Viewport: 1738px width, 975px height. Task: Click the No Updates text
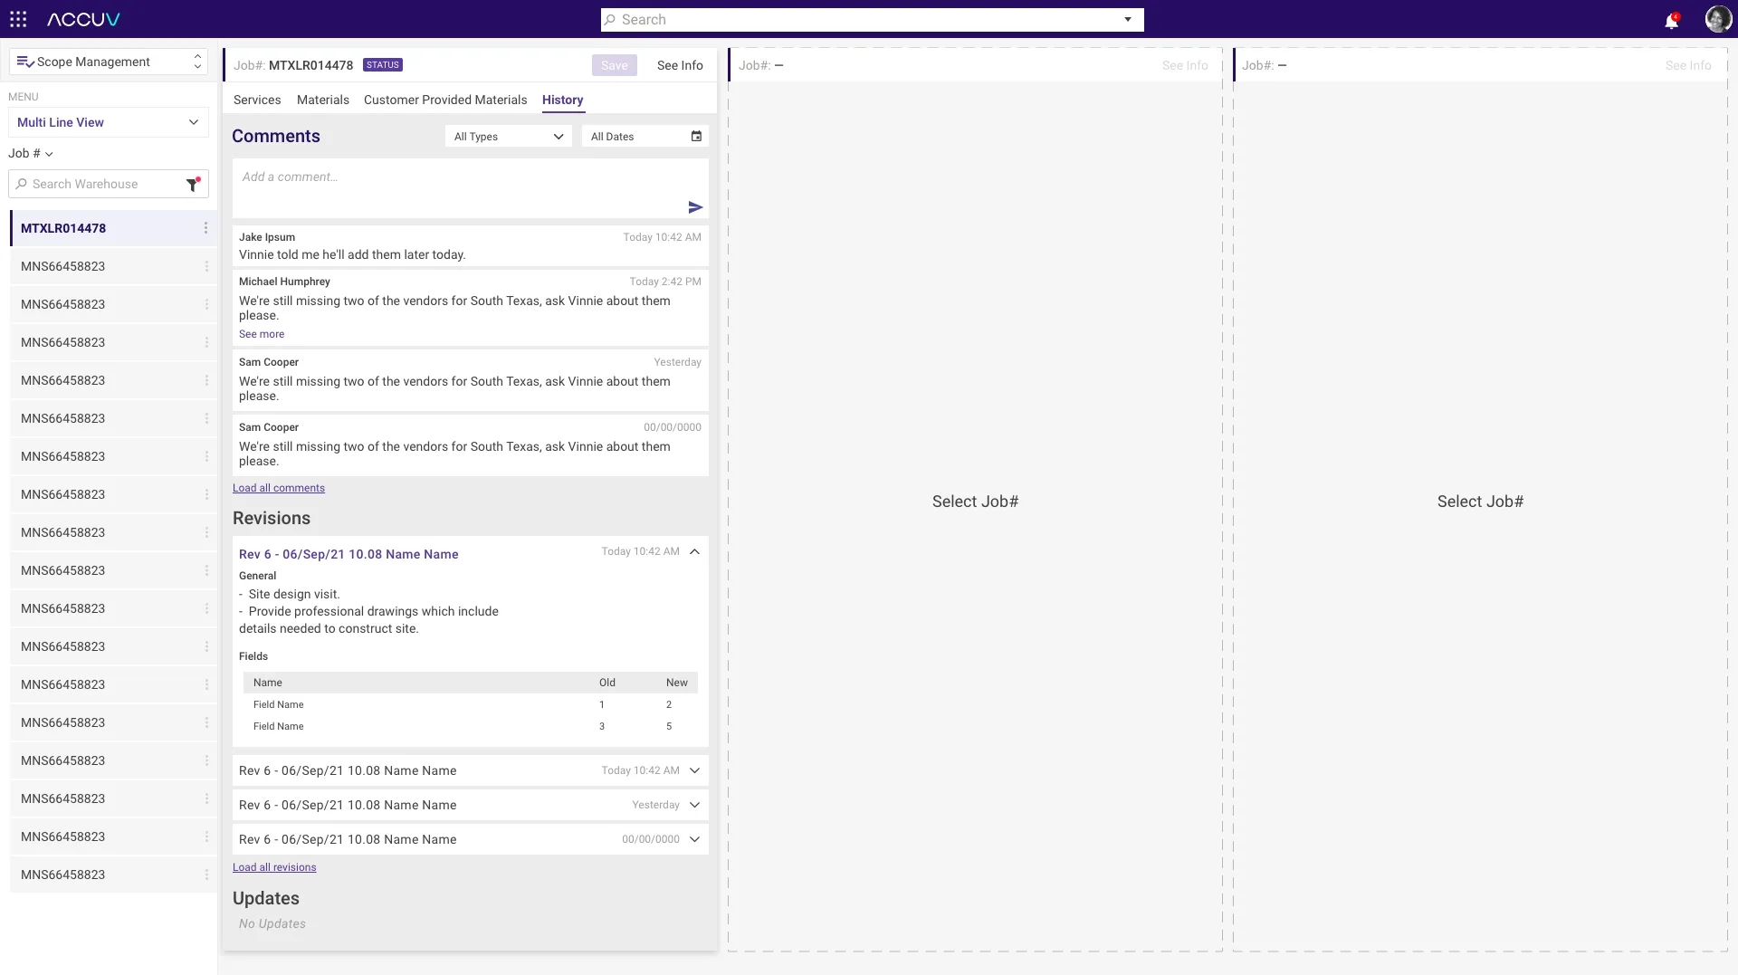[x=272, y=923]
